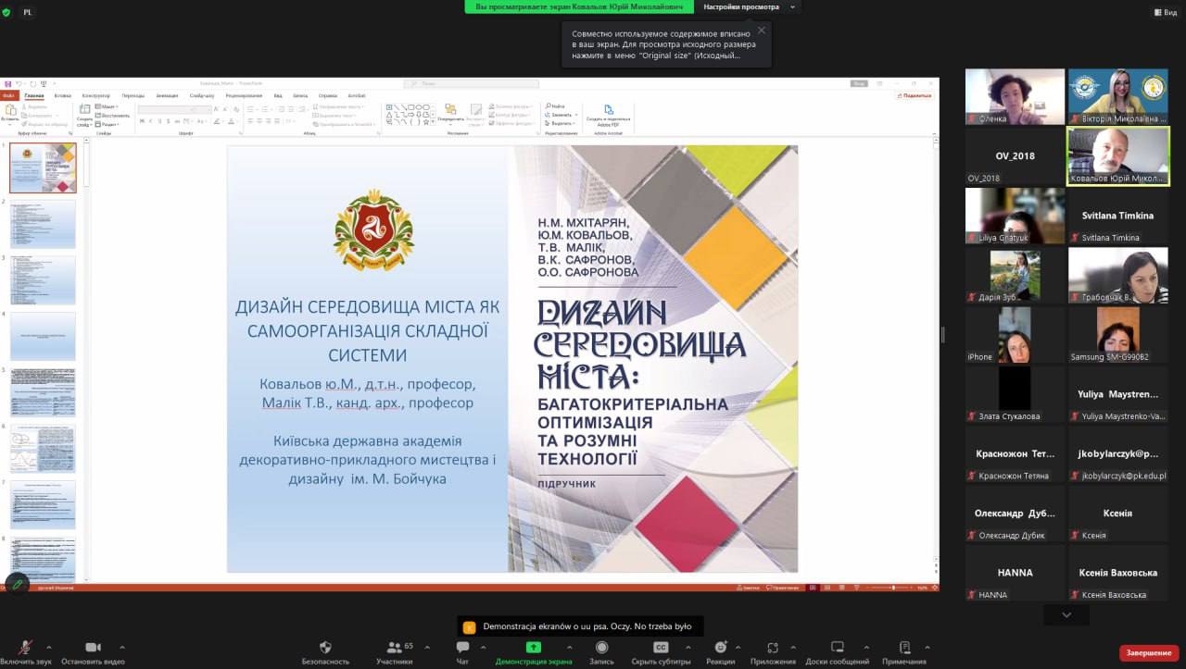
Task: Open the Вид view layout button
Action: tap(1165, 12)
